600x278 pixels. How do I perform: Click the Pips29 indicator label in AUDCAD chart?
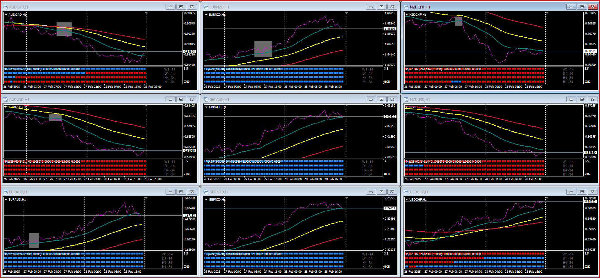point(42,69)
